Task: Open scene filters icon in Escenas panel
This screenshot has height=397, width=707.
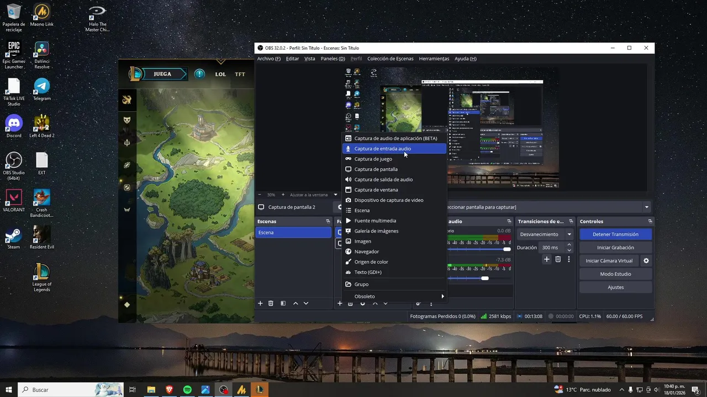Action: click(283, 303)
